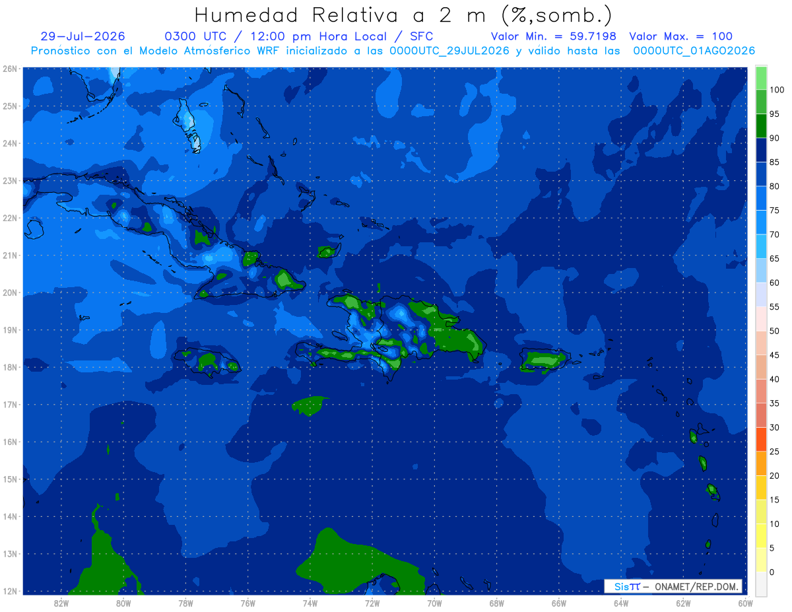Select the 15–20 yellow-orange legend swatch
This screenshot has width=792, height=612.
pos(761,487)
